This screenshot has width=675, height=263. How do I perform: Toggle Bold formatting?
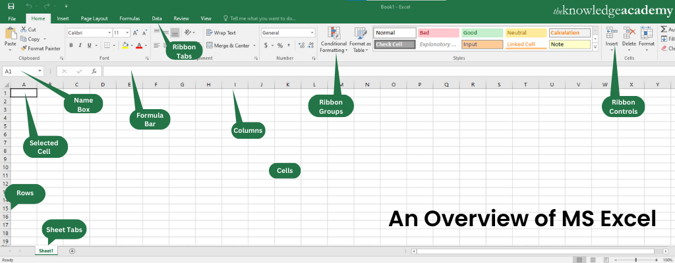[x=71, y=45]
